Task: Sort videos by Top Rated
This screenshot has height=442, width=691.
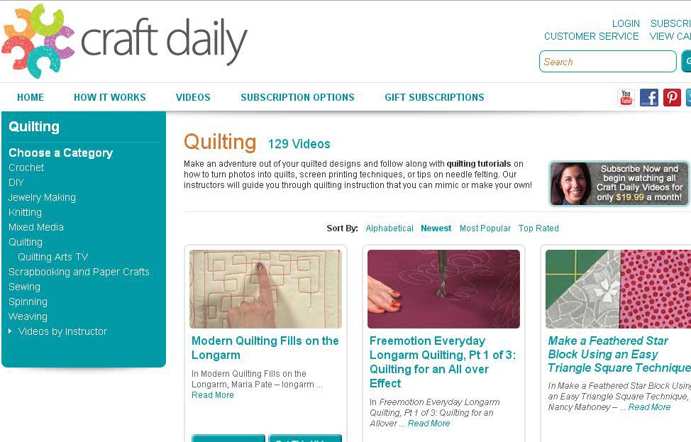Action: [538, 228]
